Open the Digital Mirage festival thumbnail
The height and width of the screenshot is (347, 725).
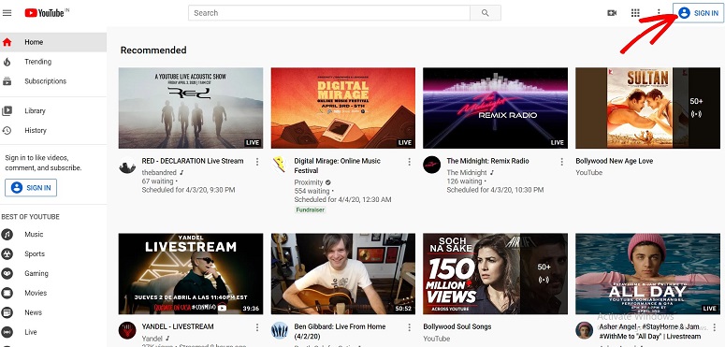point(343,108)
